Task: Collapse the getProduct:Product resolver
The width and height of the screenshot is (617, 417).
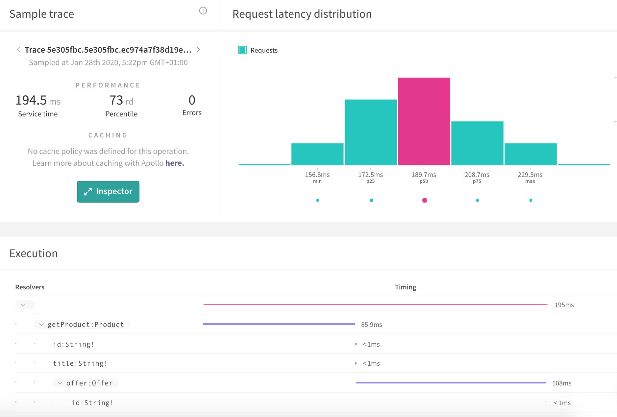Action: [x=41, y=325]
